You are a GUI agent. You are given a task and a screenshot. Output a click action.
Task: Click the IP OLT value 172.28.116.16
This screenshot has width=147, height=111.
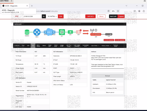(74, 60)
